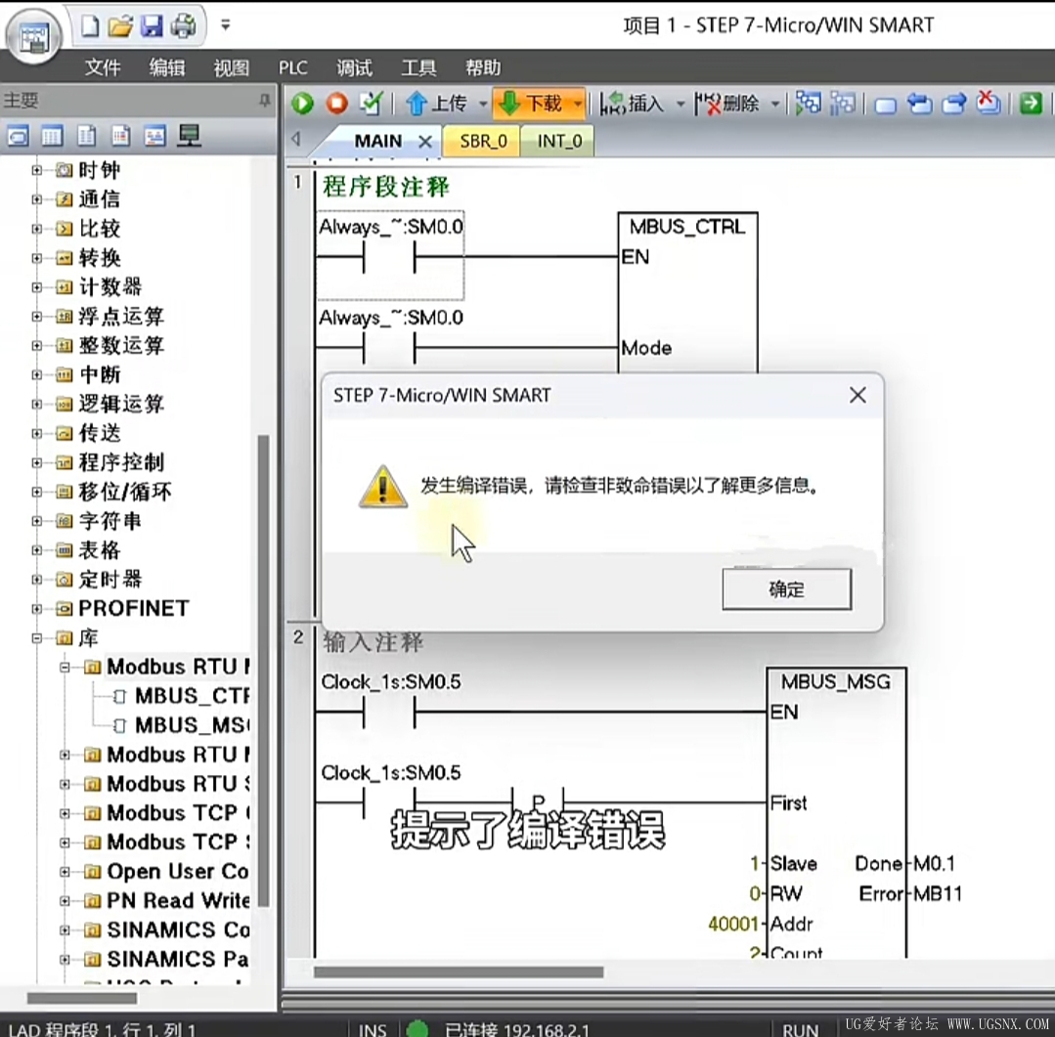Click the Open folder icon
This screenshot has height=1037, width=1055.
coord(120,26)
